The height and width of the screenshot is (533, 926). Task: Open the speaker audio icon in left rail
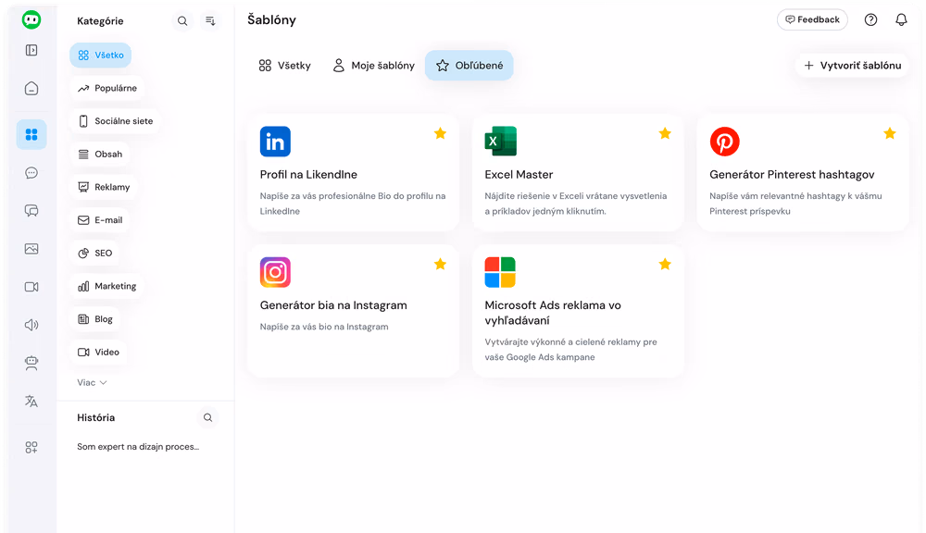click(x=31, y=325)
